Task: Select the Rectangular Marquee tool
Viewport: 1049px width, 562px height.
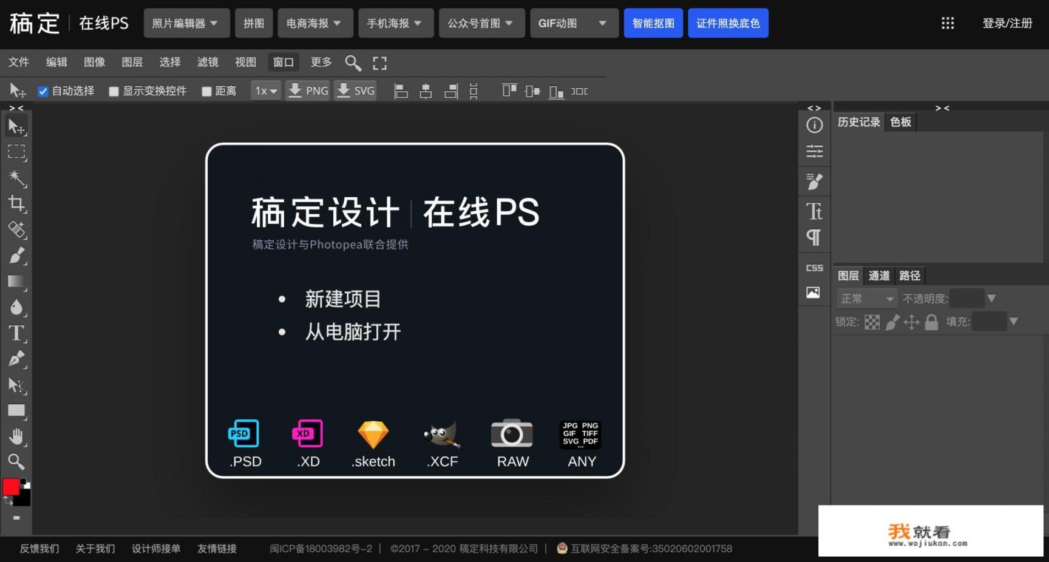Action: [x=16, y=152]
